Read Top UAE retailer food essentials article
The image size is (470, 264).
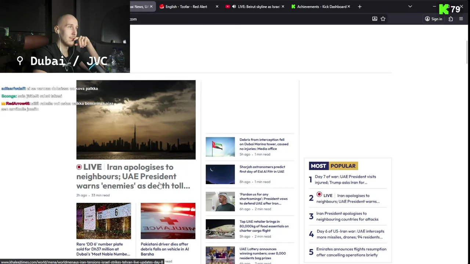coord(264,226)
